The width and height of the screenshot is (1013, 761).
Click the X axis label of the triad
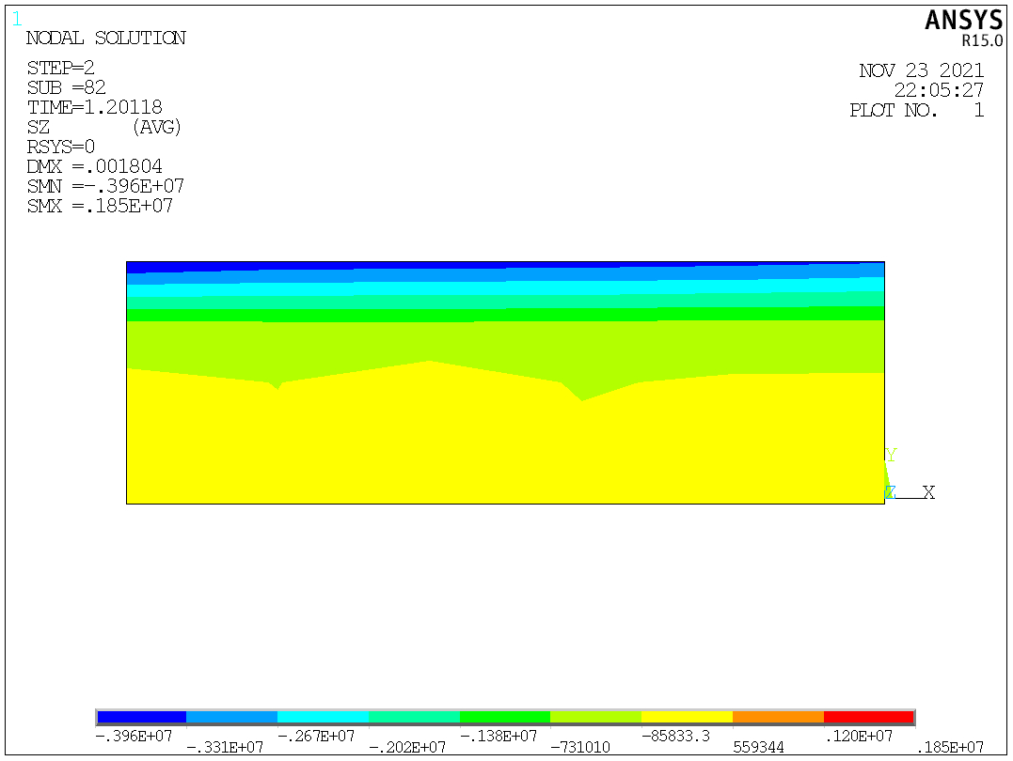[x=928, y=492]
